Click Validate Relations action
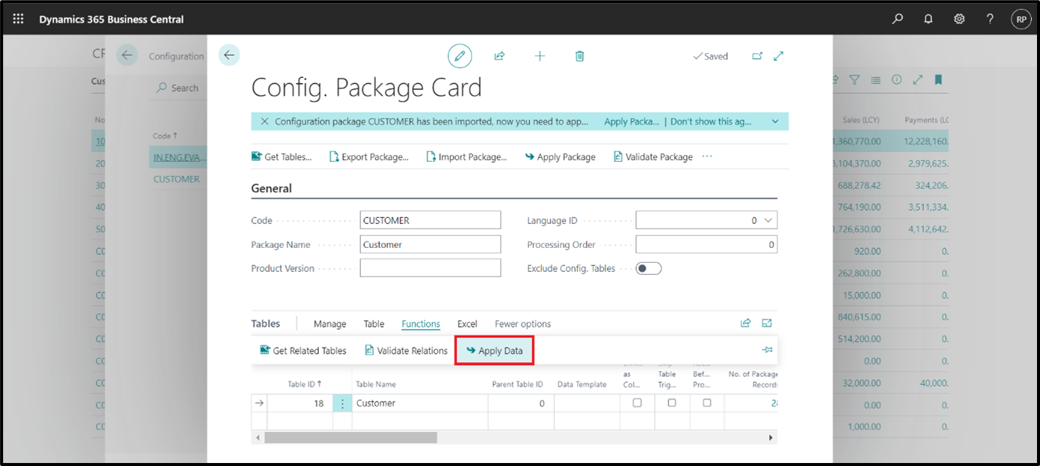 (x=406, y=351)
